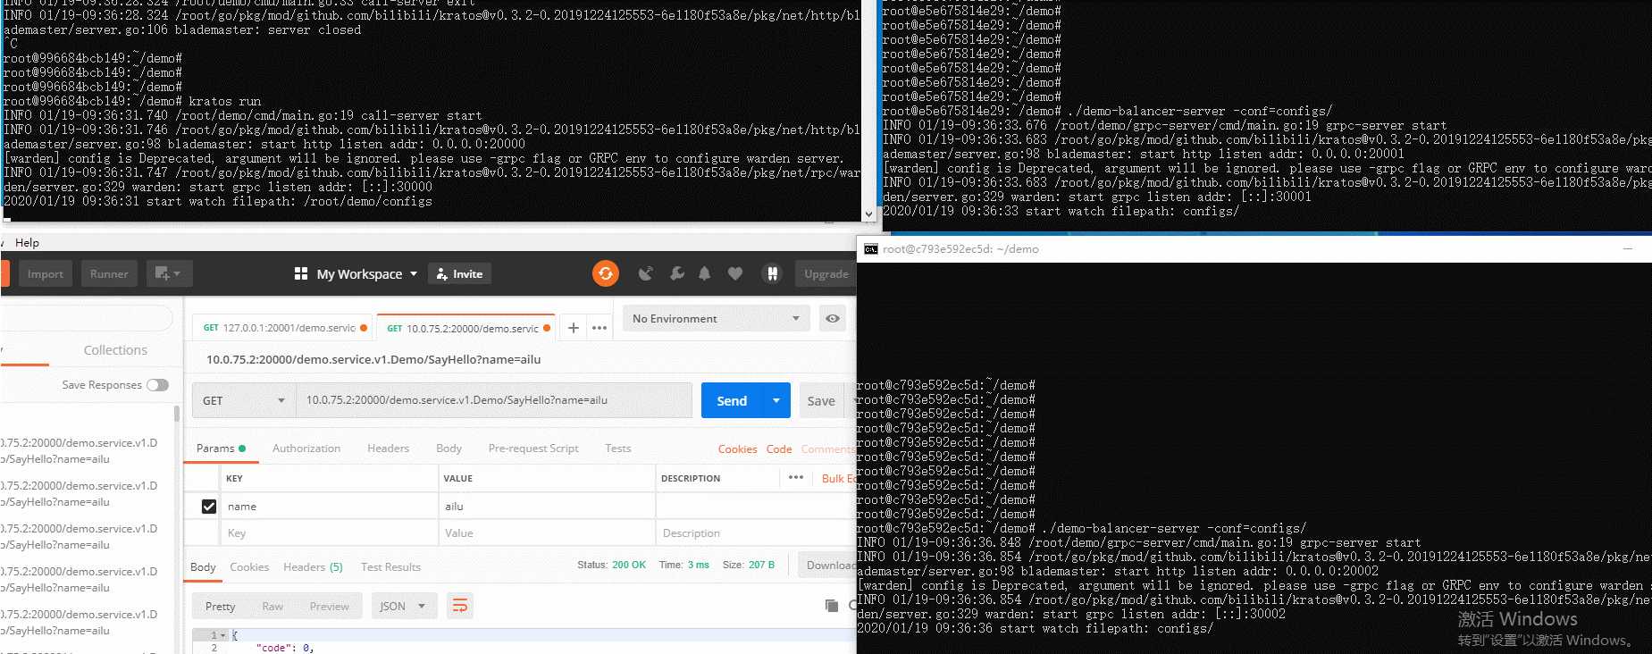
Task: Open the No Environment dropdown
Action: click(x=716, y=318)
